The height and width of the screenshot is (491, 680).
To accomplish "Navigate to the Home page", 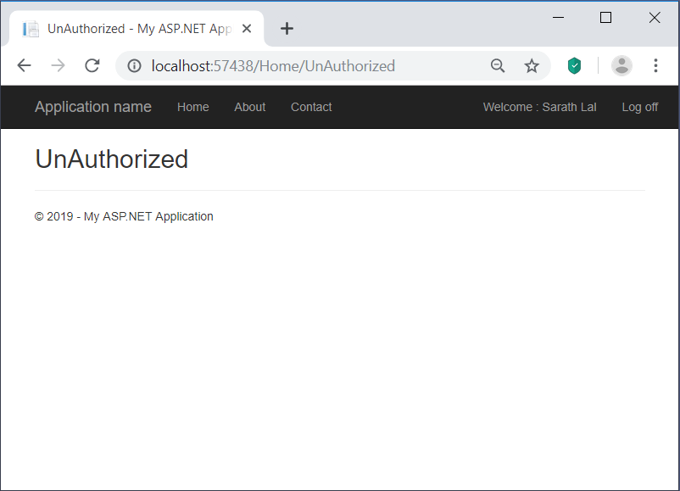I will tap(192, 107).
